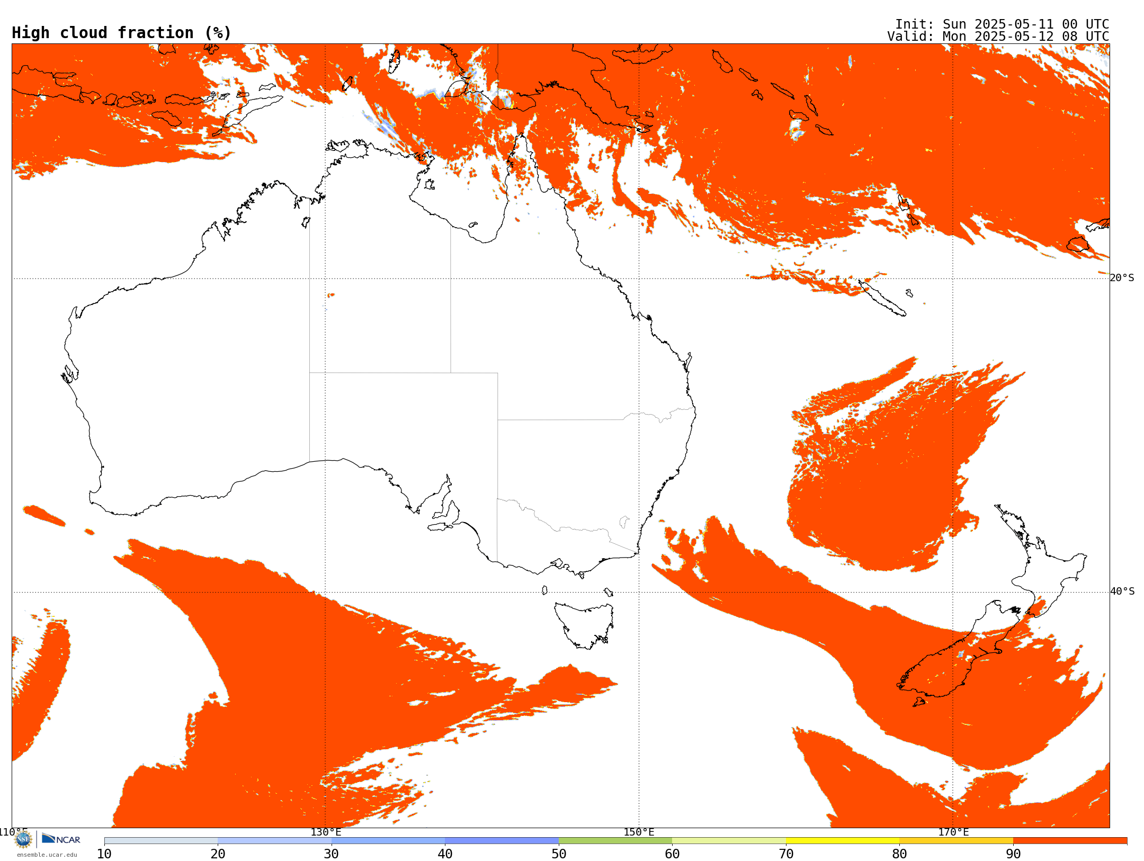1144x861 pixels.
Task: Open the ensemble.ucar.edu link text
Action: [47, 855]
